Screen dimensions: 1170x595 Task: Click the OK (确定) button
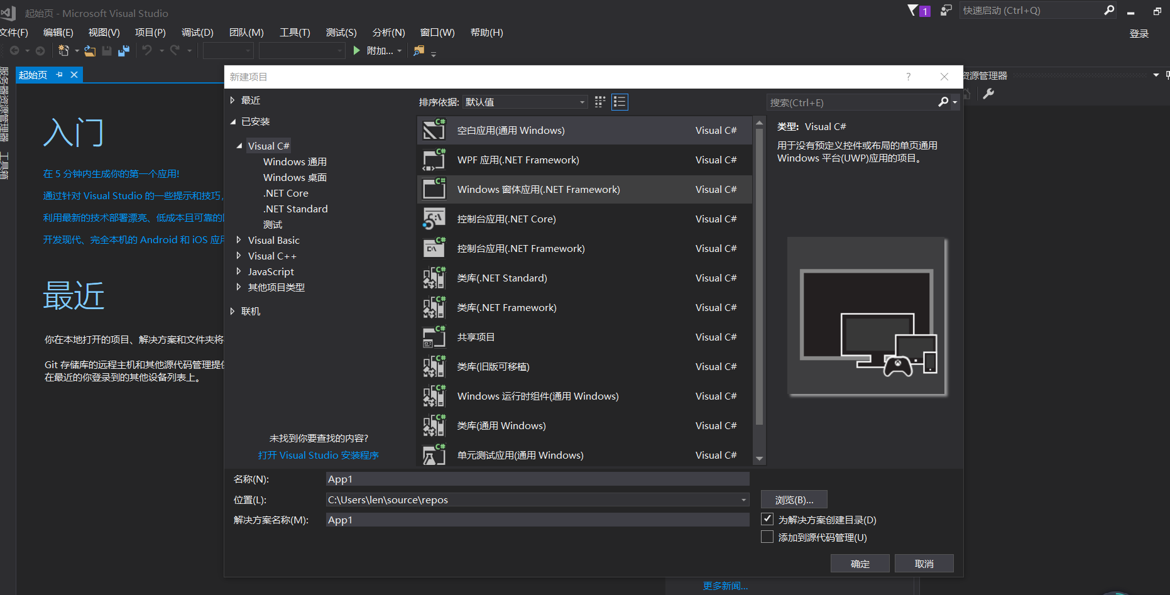[860, 564]
